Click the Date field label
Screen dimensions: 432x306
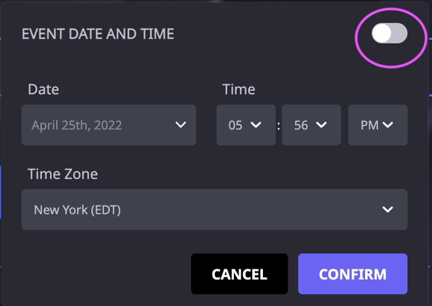tap(43, 90)
